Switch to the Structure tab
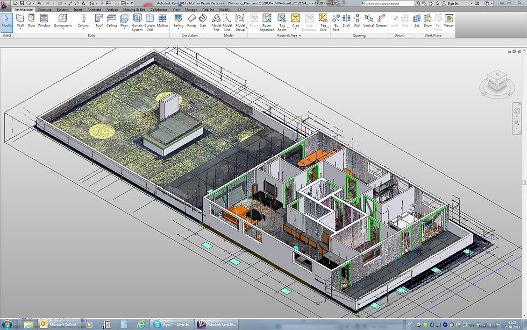 [x=44, y=9]
